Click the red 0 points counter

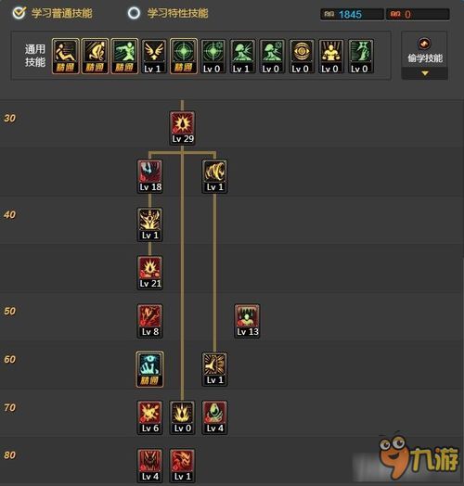[x=418, y=14]
